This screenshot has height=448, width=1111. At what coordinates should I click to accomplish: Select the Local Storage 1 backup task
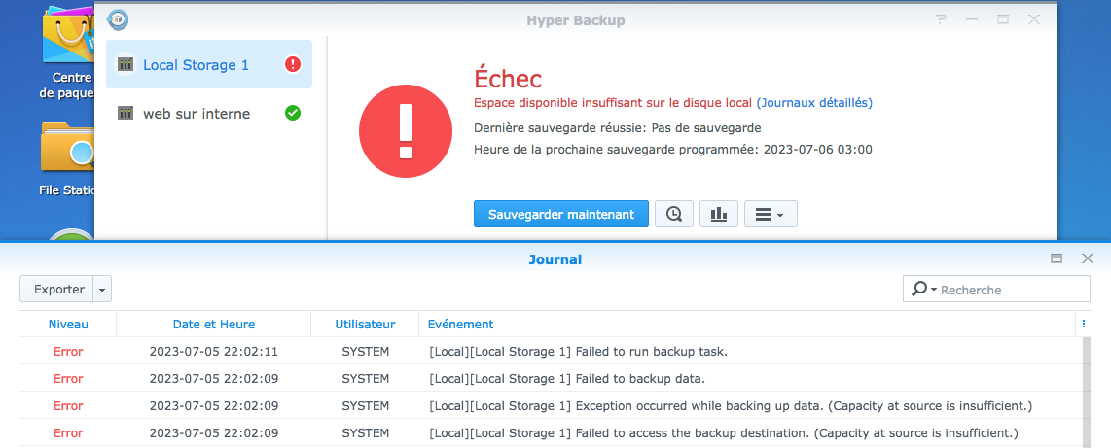click(196, 65)
